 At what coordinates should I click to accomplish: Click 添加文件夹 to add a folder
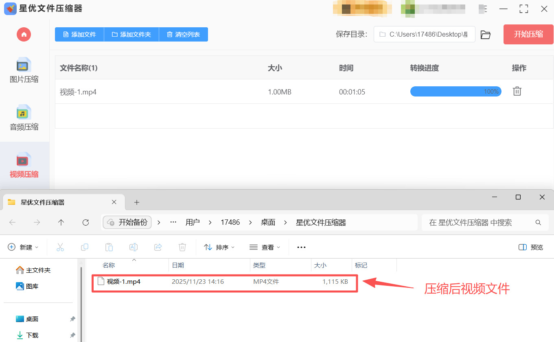[x=131, y=35]
